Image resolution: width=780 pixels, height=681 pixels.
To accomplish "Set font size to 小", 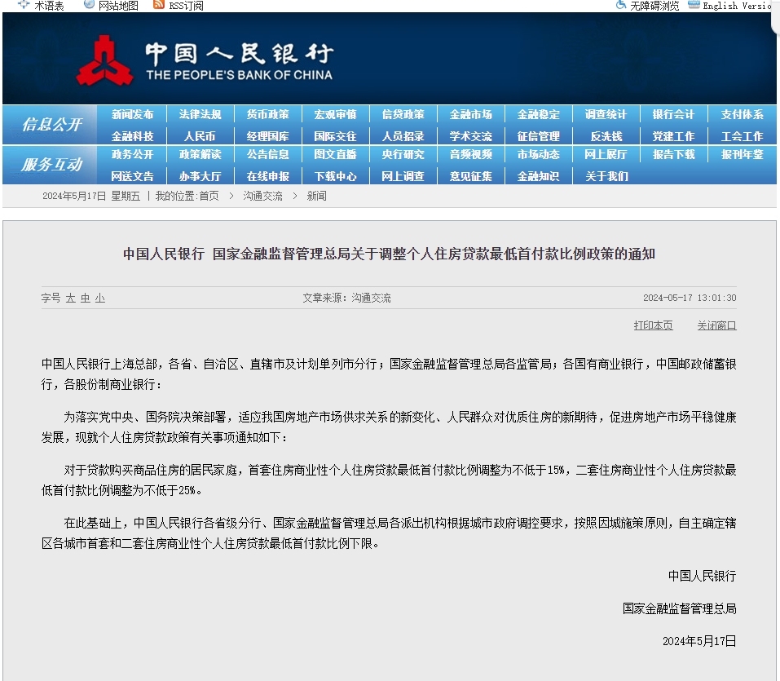I will pyautogui.click(x=100, y=298).
